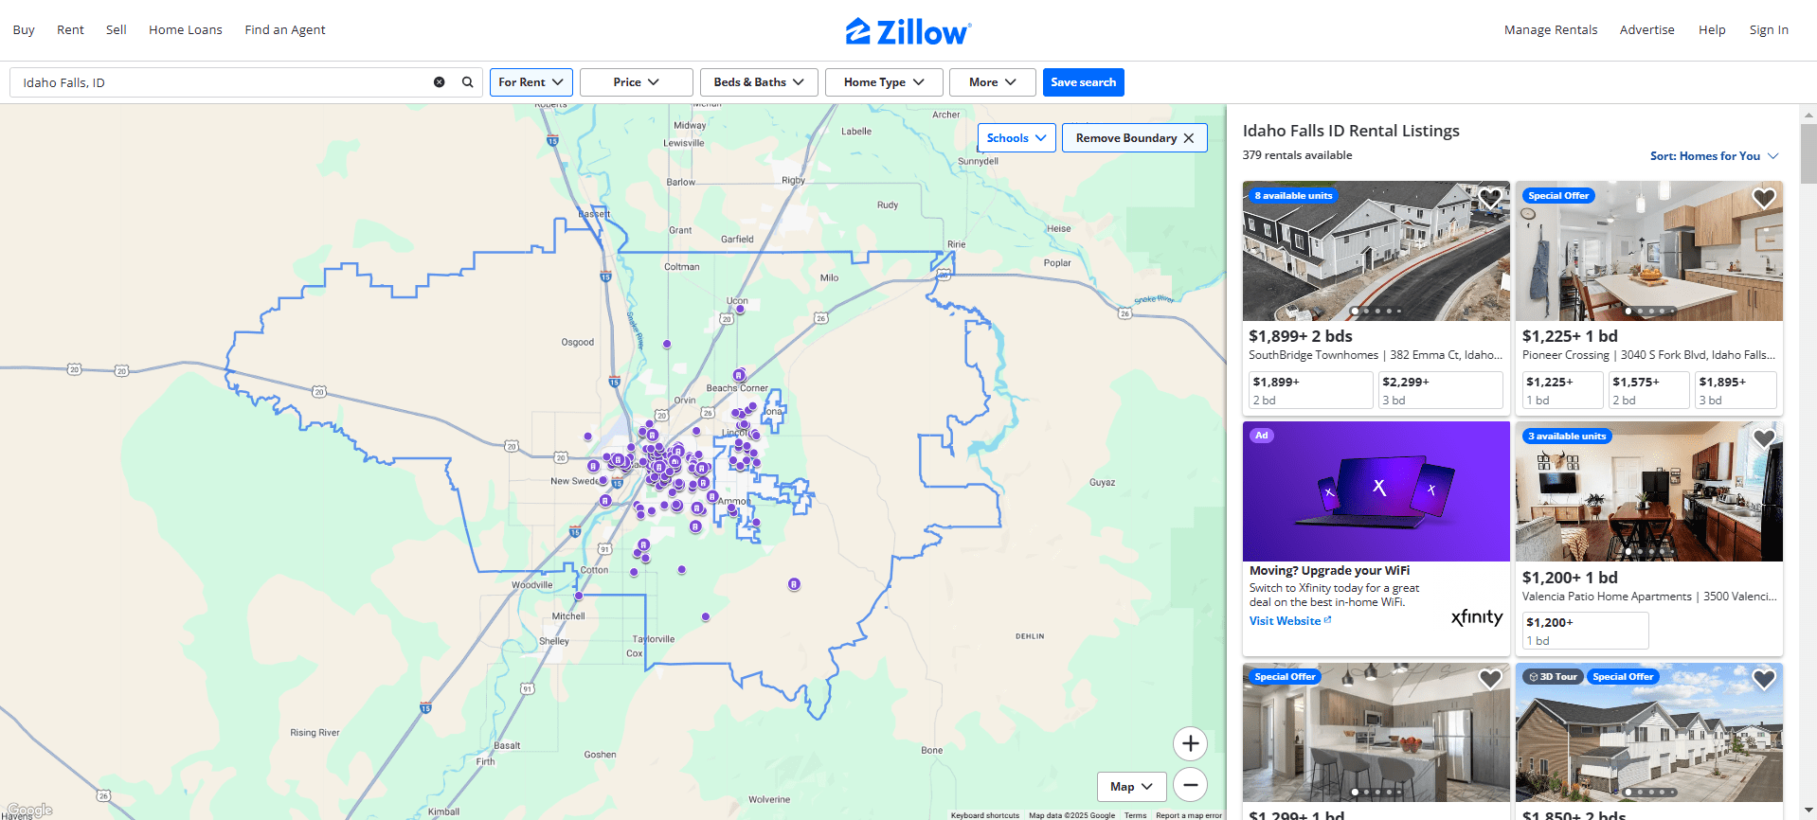Click the map marker near Osgood

click(x=667, y=344)
